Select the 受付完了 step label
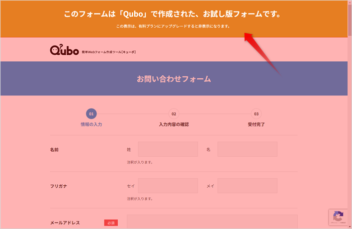 [x=256, y=124]
